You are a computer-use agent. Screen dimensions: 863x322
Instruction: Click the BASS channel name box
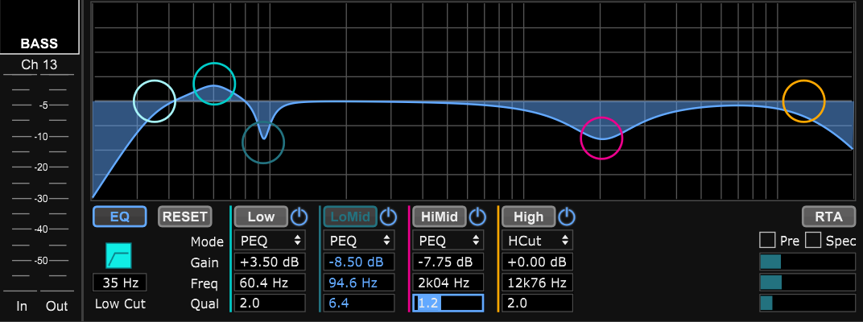(39, 27)
